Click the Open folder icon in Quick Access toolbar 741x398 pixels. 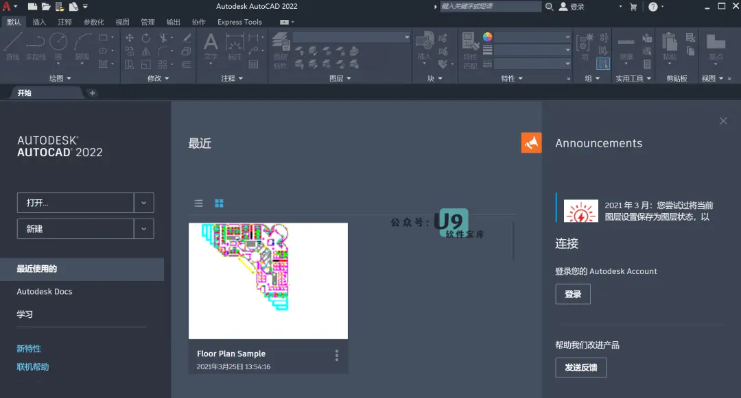tap(46, 7)
